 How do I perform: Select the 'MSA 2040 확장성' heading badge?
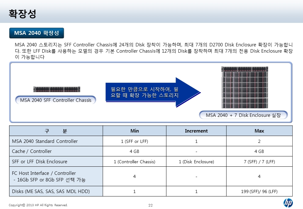[36, 33]
